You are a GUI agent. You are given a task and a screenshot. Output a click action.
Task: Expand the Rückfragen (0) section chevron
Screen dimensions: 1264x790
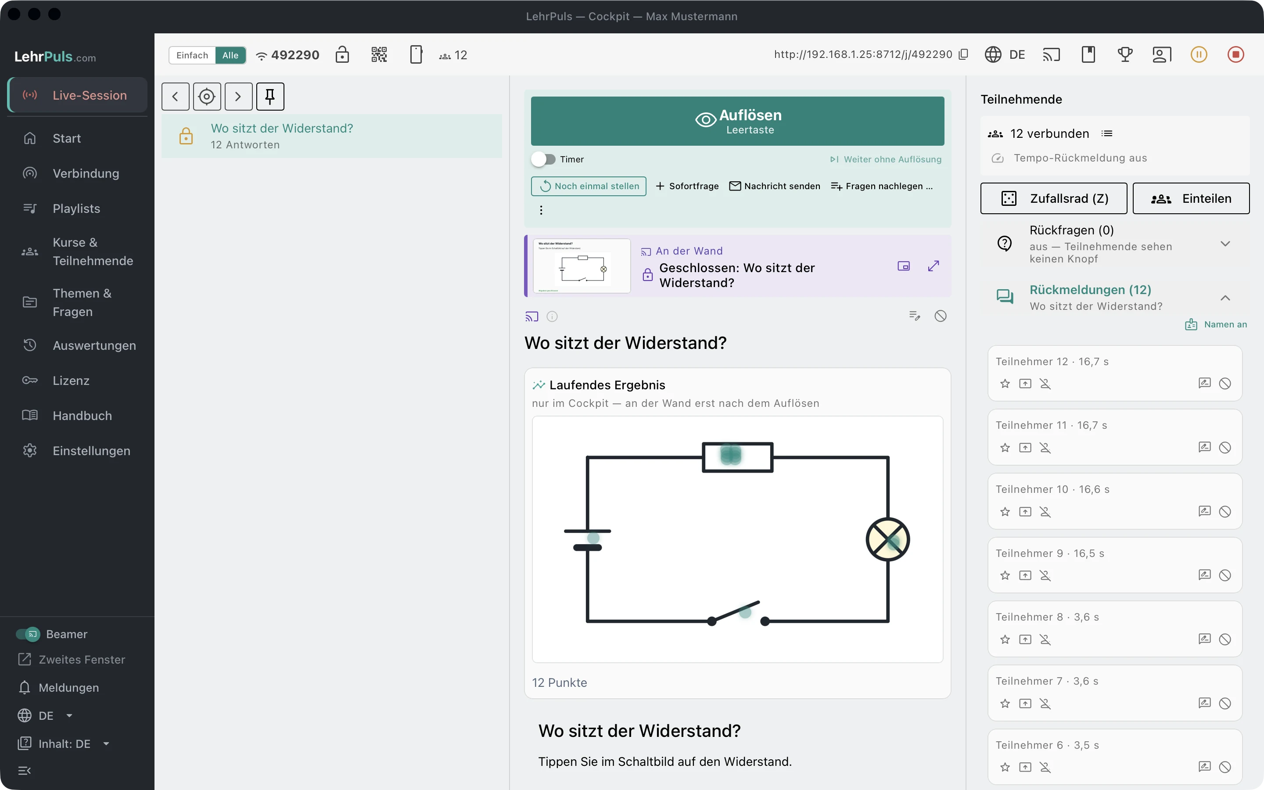coord(1225,244)
